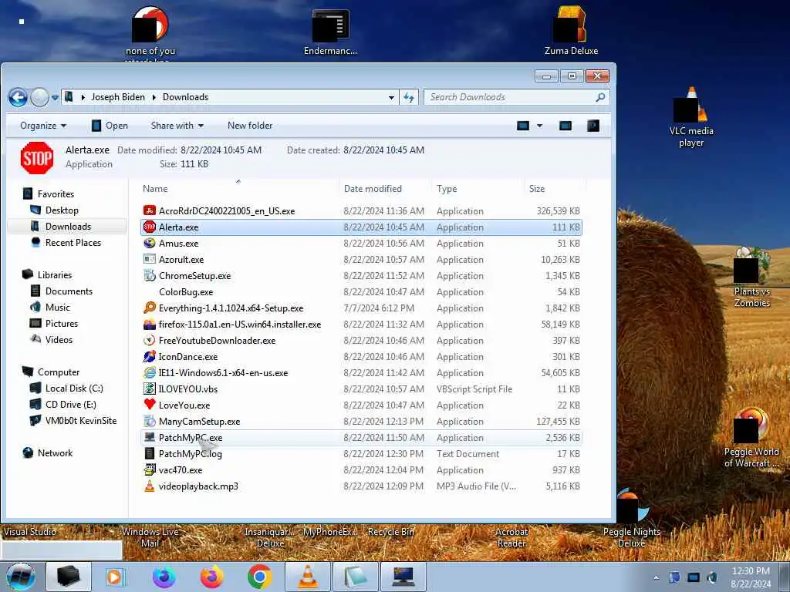Screen dimensions: 790x592
Task: Click Open in the toolbar
Action: pos(110,126)
